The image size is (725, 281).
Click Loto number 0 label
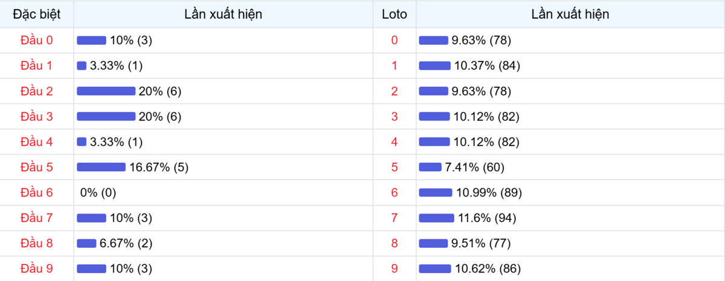tap(395, 40)
